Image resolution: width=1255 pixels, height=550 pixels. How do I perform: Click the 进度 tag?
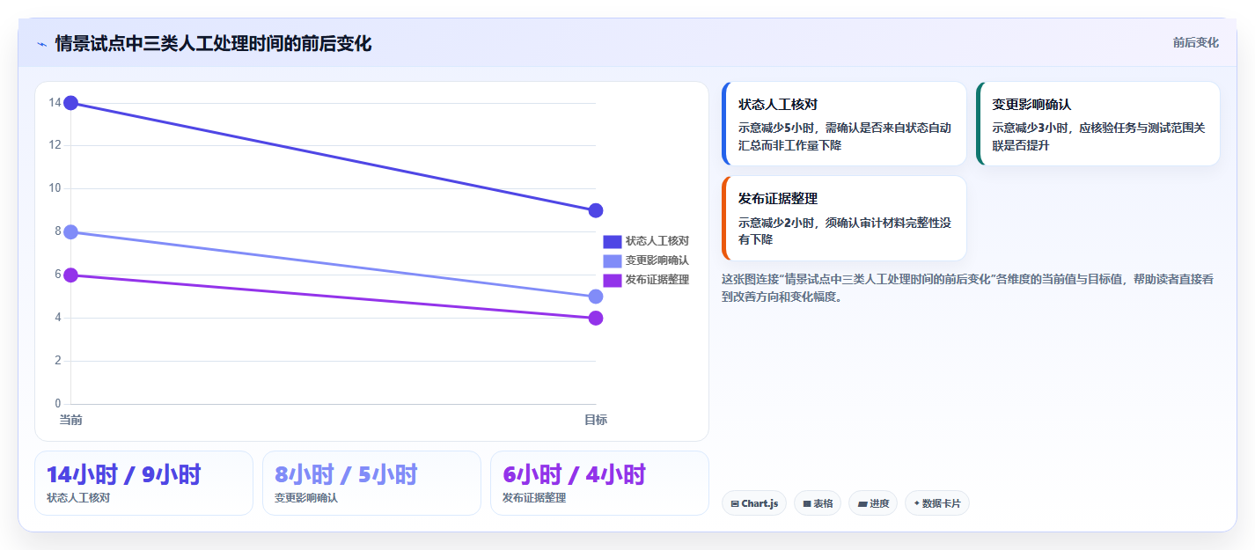(873, 503)
